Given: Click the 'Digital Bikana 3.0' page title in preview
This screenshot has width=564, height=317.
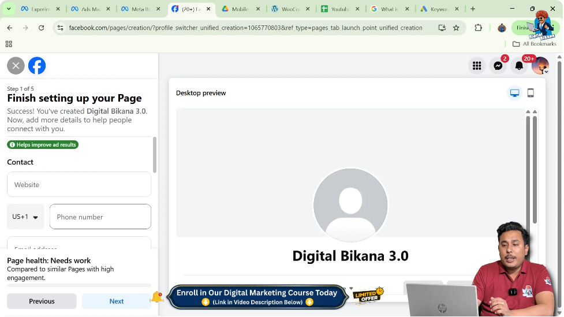Looking at the screenshot, I should (x=350, y=256).
